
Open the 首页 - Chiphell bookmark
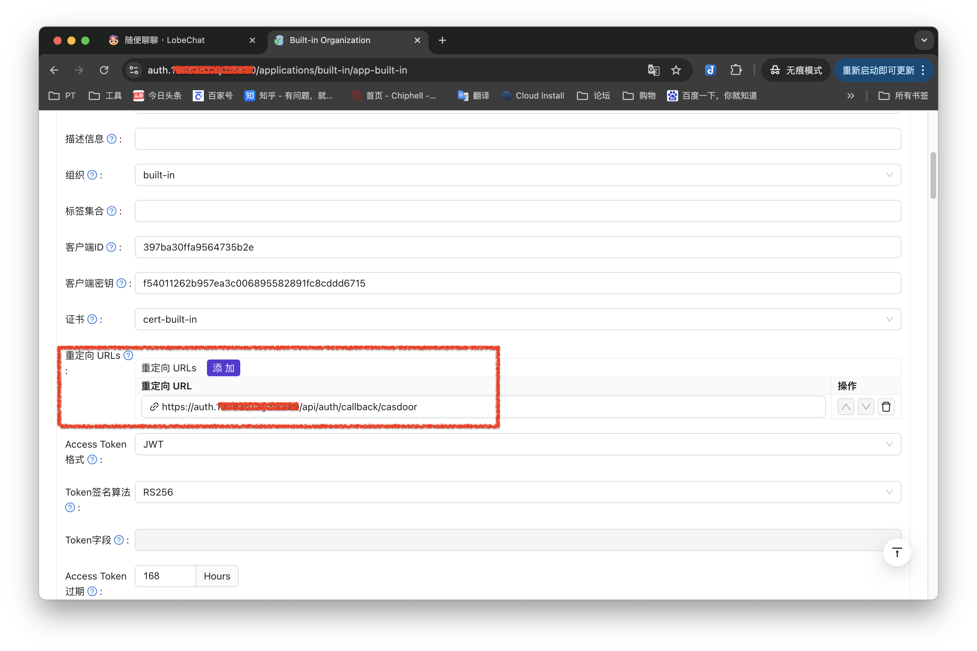point(394,96)
